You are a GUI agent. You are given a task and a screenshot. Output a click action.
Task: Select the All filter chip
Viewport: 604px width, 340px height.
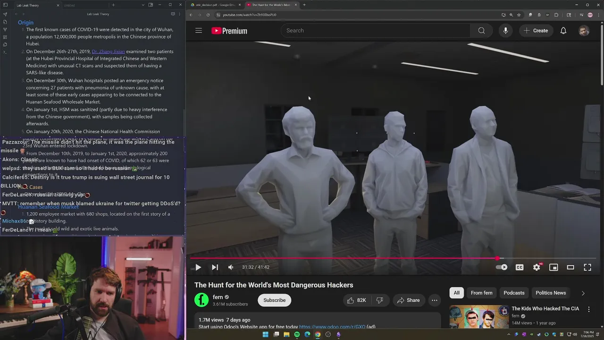pyautogui.click(x=457, y=293)
